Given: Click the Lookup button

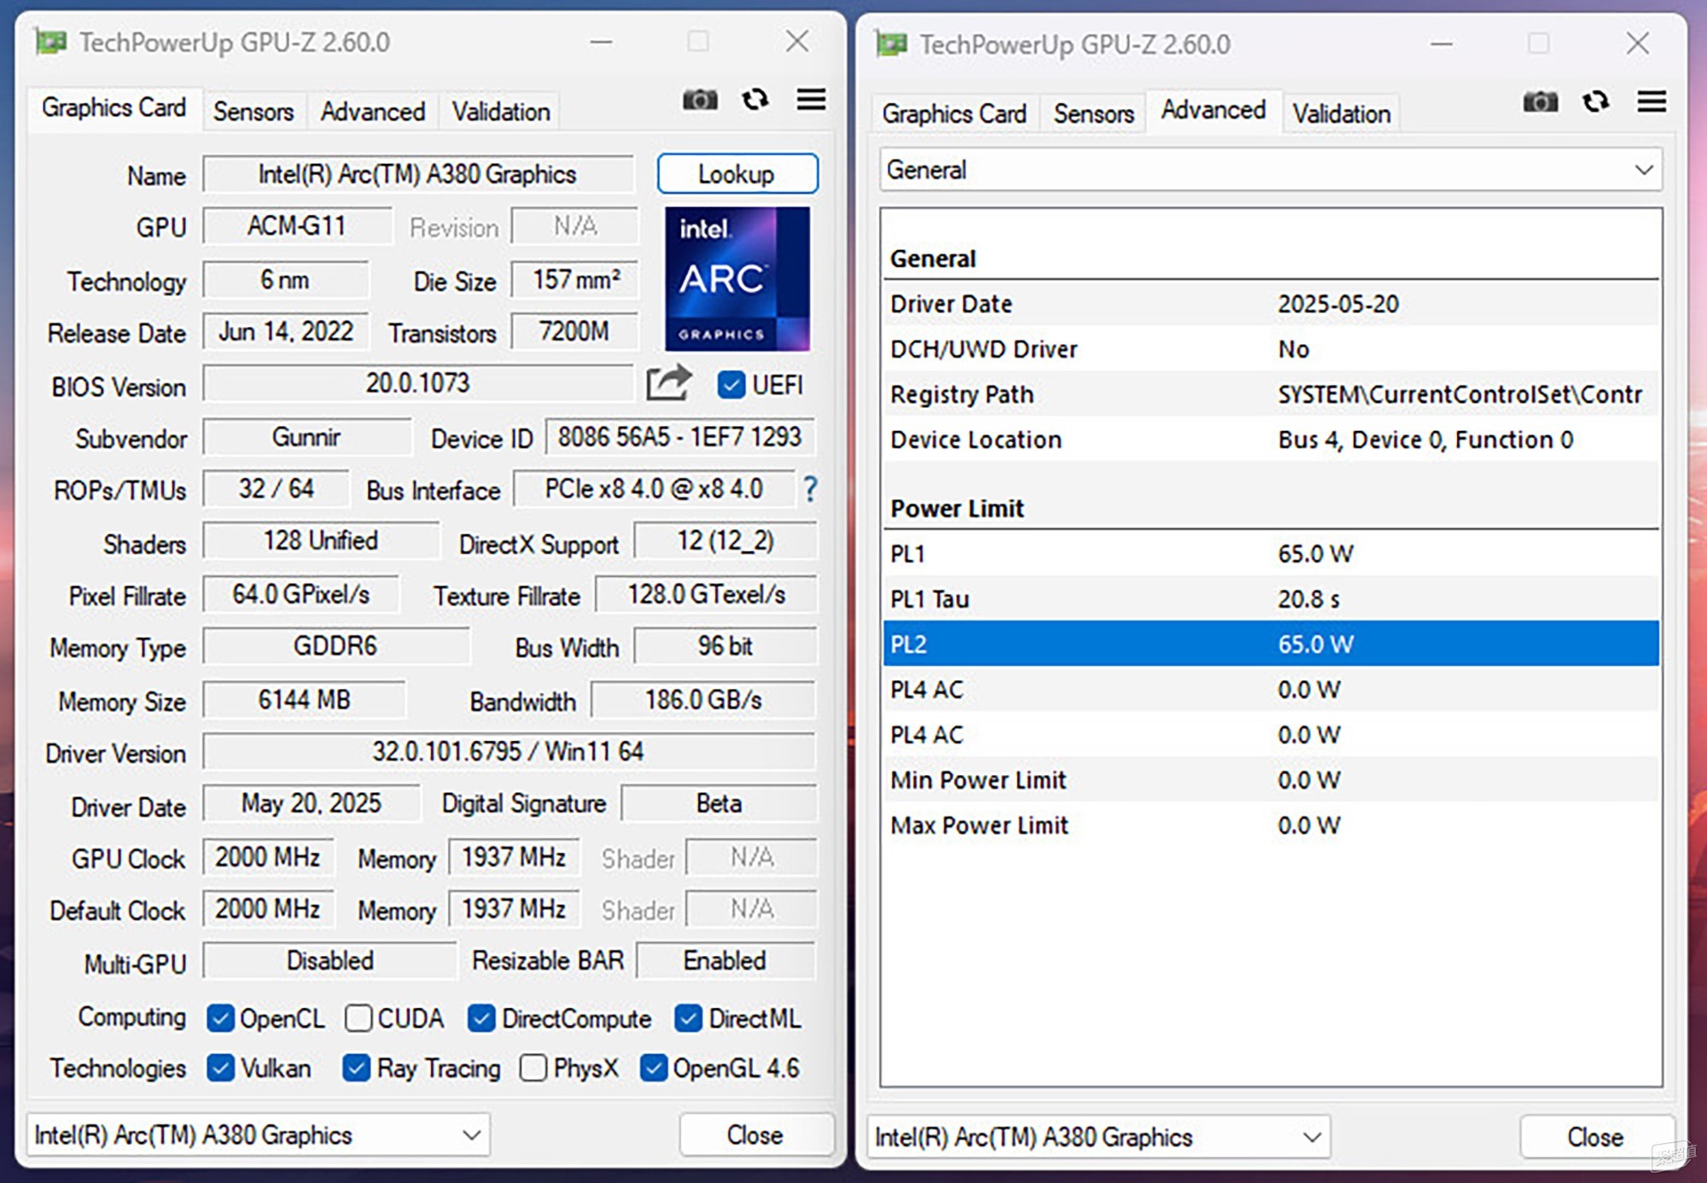Looking at the screenshot, I should [737, 174].
